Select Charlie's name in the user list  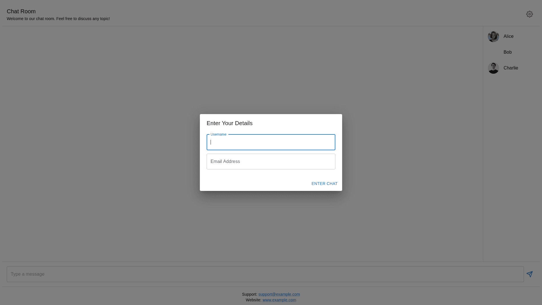pyautogui.click(x=511, y=68)
